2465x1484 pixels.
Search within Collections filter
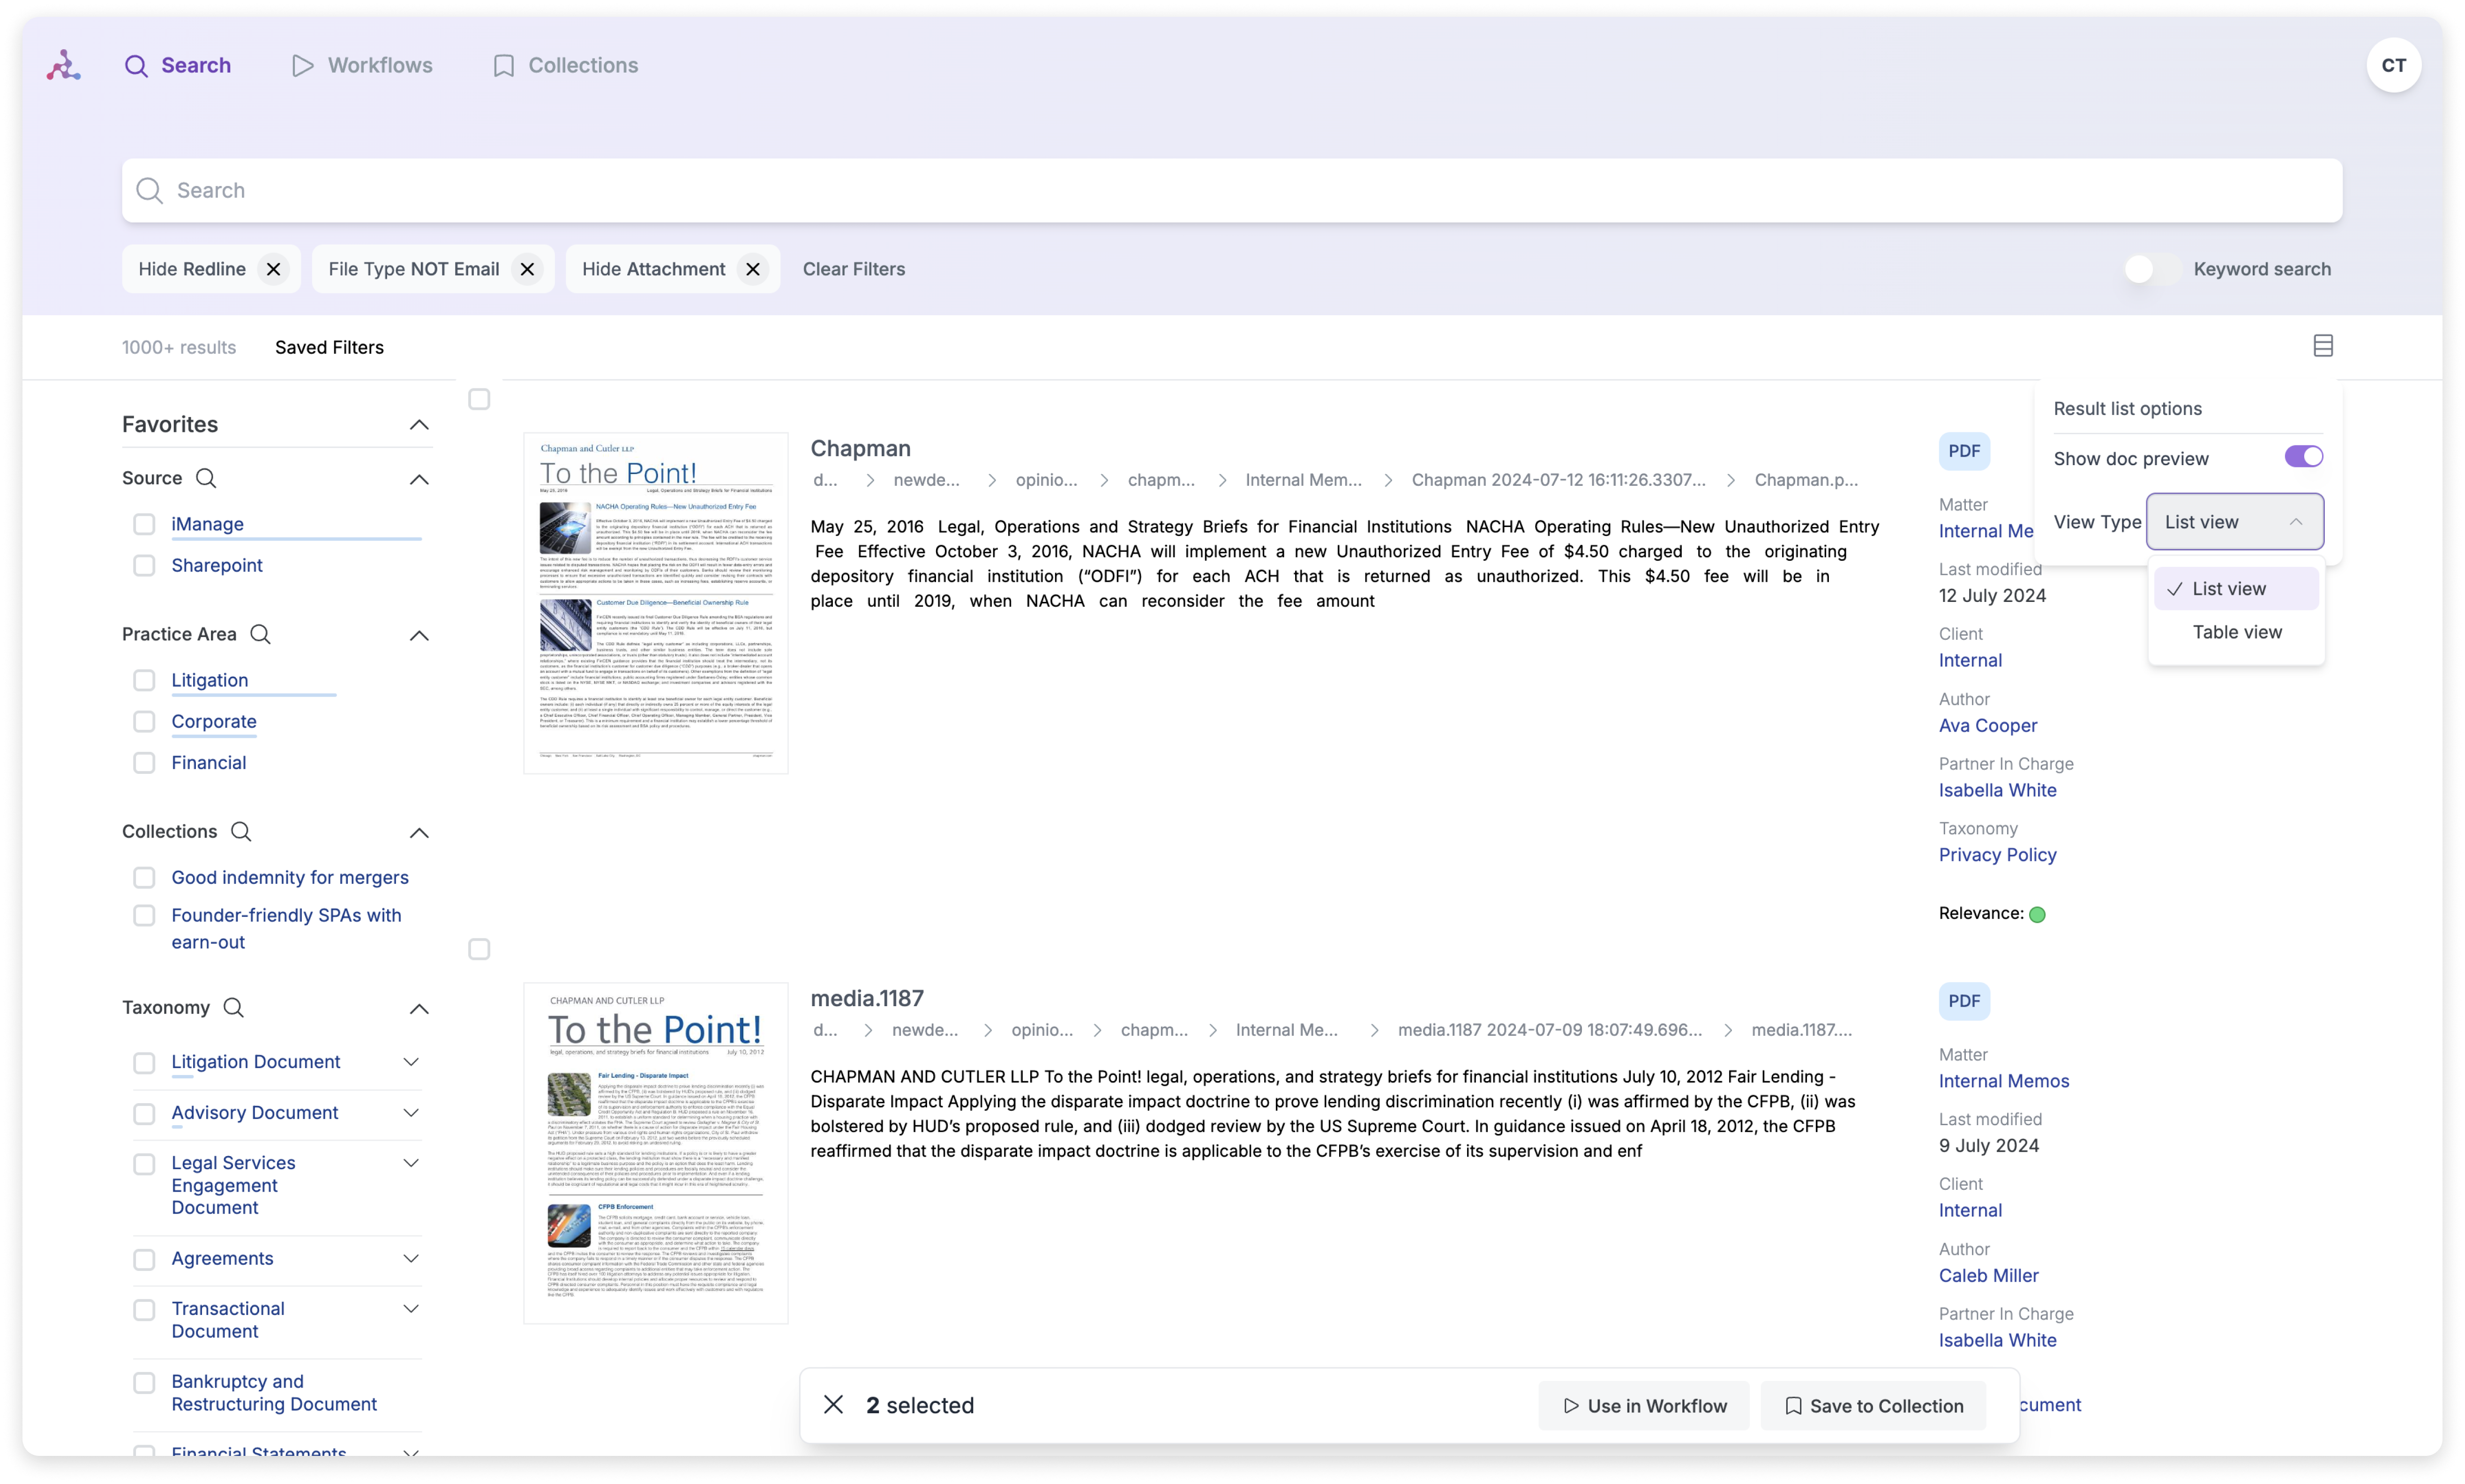241,831
